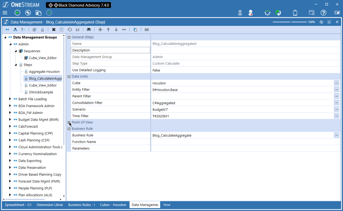The width and height of the screenshot is (343, 211).
Task: Expand the CalcForecast group
Action: [10, 126]
